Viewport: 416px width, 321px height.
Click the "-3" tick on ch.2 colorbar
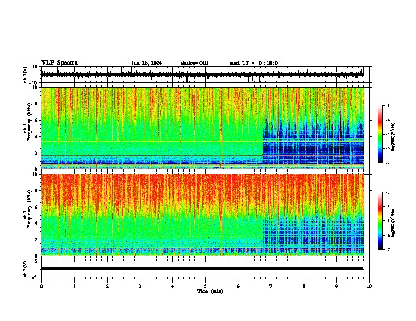coord(388,192)
